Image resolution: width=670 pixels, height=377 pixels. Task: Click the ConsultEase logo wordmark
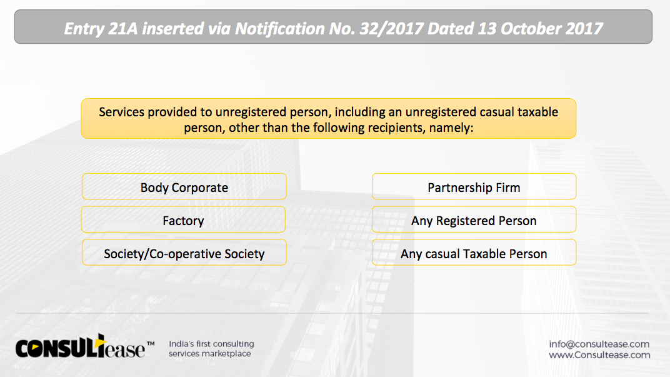tap(81, 346)
